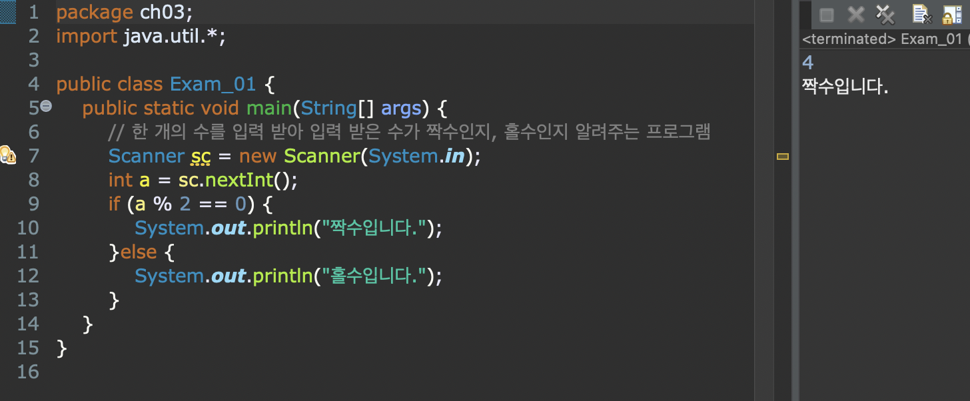Click the 'public class' keywords on line 4
Image resolution: width=970 pixels, height=401 pixels.
109,85
